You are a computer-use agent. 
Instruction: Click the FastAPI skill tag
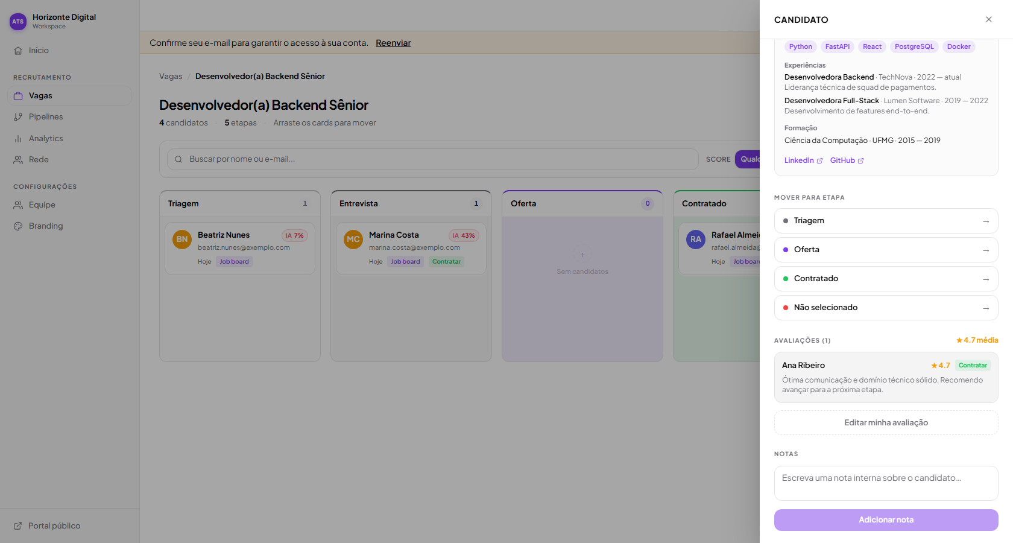[x=838, y=47]
